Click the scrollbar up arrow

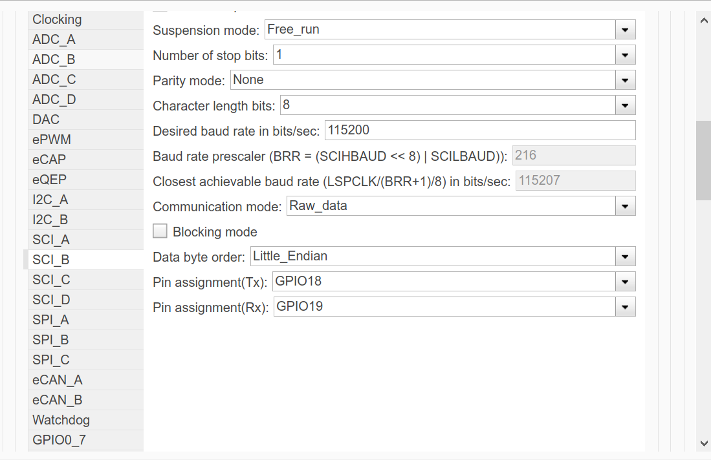click(x=704, y=20)
